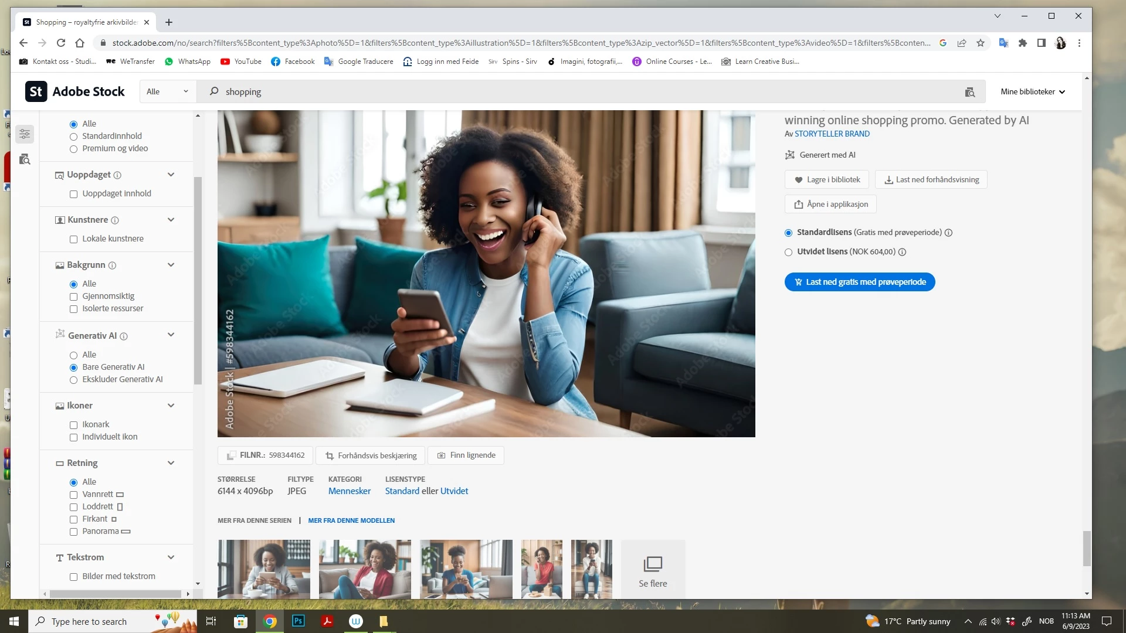Click info icon next to Standardlisens
1126x633 pixels.
pyautogui.click(x=948, y=233)
